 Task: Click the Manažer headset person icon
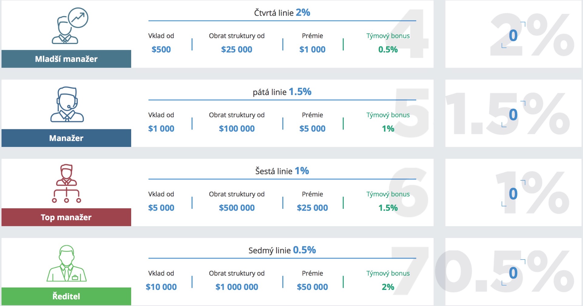pyautogui.click(x=67, y=104)
